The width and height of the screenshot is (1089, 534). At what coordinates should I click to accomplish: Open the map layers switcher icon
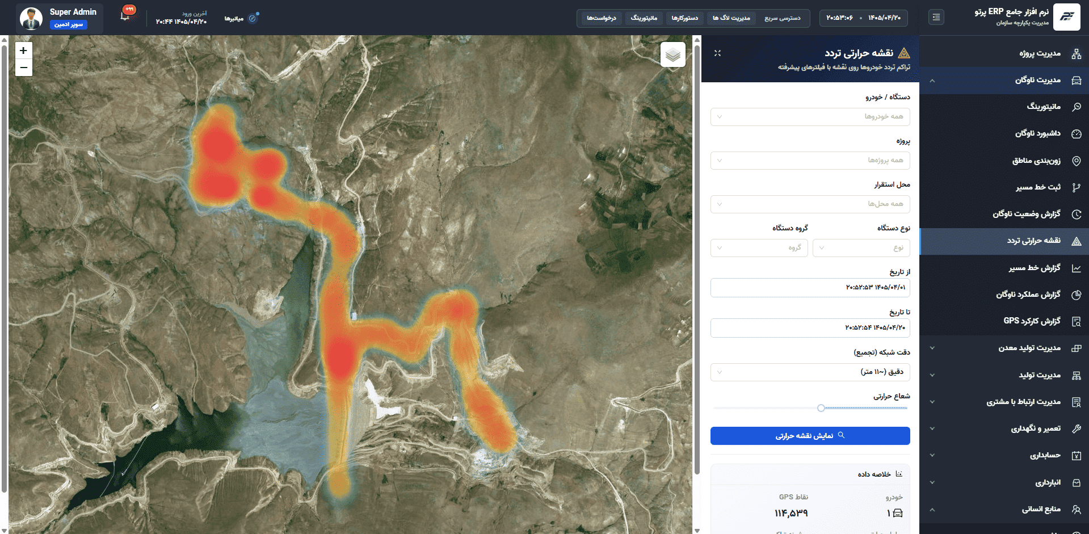672,54
